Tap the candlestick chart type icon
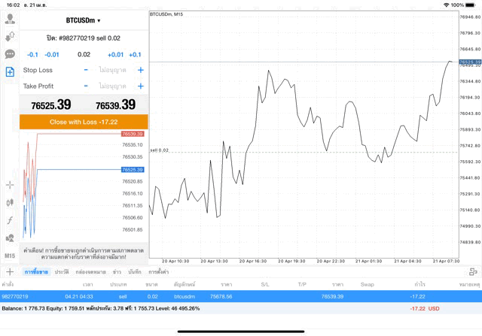Image resolution: width=482 pixels, height=336 pixels. click(x=10, y=202)
